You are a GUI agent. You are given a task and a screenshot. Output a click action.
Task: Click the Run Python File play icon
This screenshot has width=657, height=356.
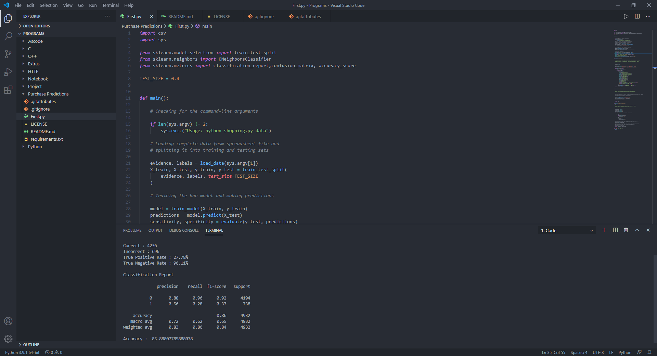pos(626,16)
